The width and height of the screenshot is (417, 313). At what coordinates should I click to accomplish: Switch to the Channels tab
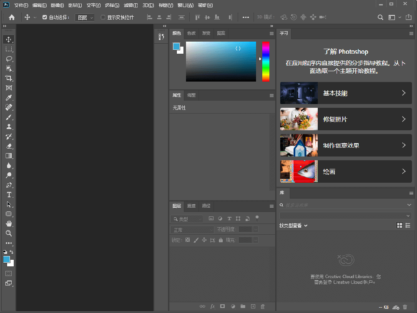pyautogui.click(x=191, y=206)
